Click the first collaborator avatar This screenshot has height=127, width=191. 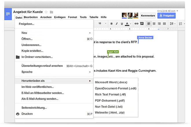(x=124, y=15)
